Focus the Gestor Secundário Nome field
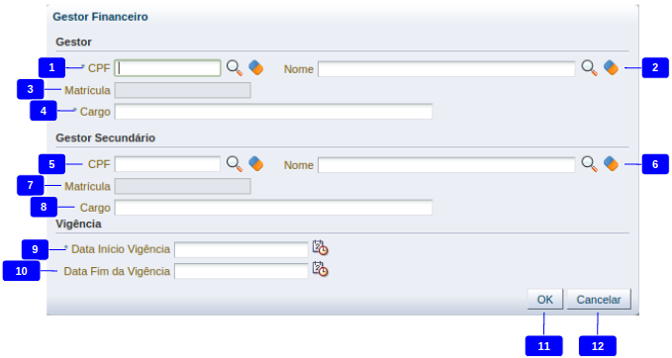Image resolution: width=672 pixels, height=358 pixels. pos(446,165)
